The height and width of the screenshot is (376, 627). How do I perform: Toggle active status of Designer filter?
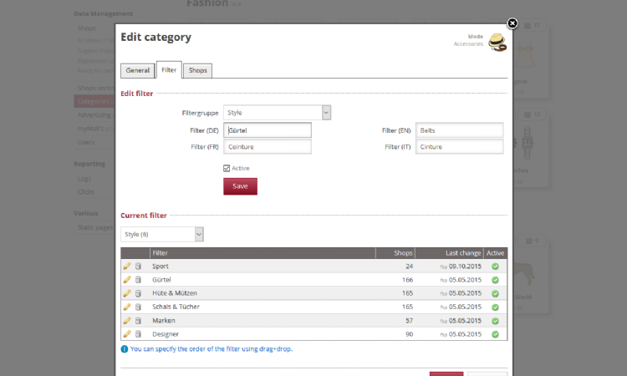(495, 334)
